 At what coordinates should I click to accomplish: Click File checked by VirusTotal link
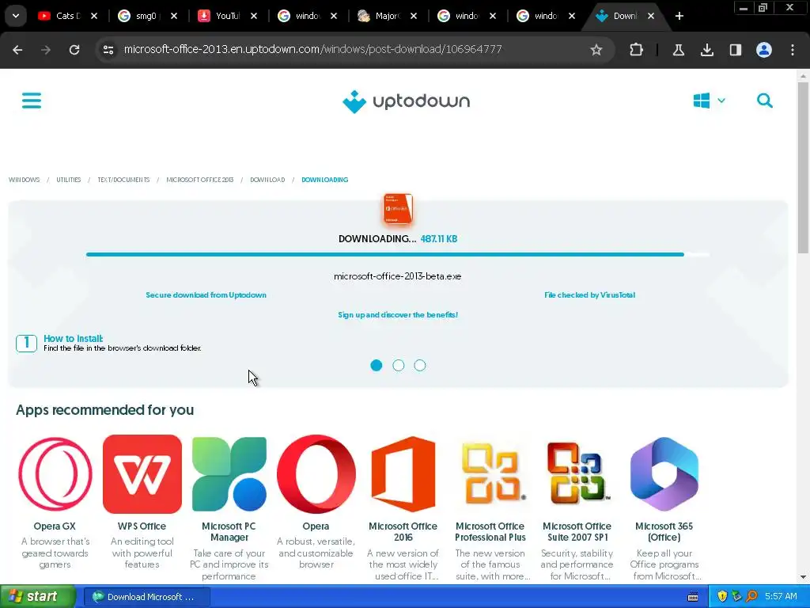(x=589, y=295)
